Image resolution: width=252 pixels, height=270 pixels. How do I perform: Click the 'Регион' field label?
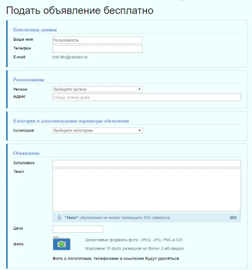coord(20,89)
